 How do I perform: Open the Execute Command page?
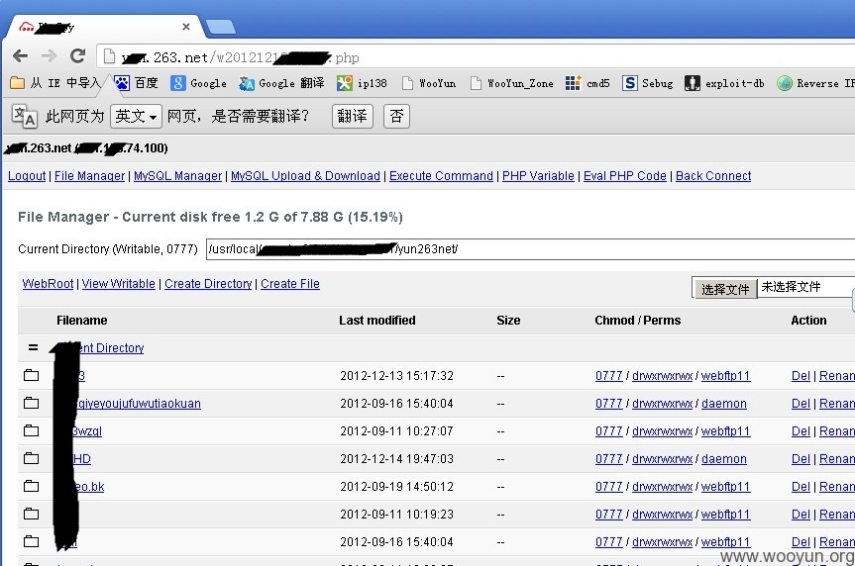click(441, 176)
